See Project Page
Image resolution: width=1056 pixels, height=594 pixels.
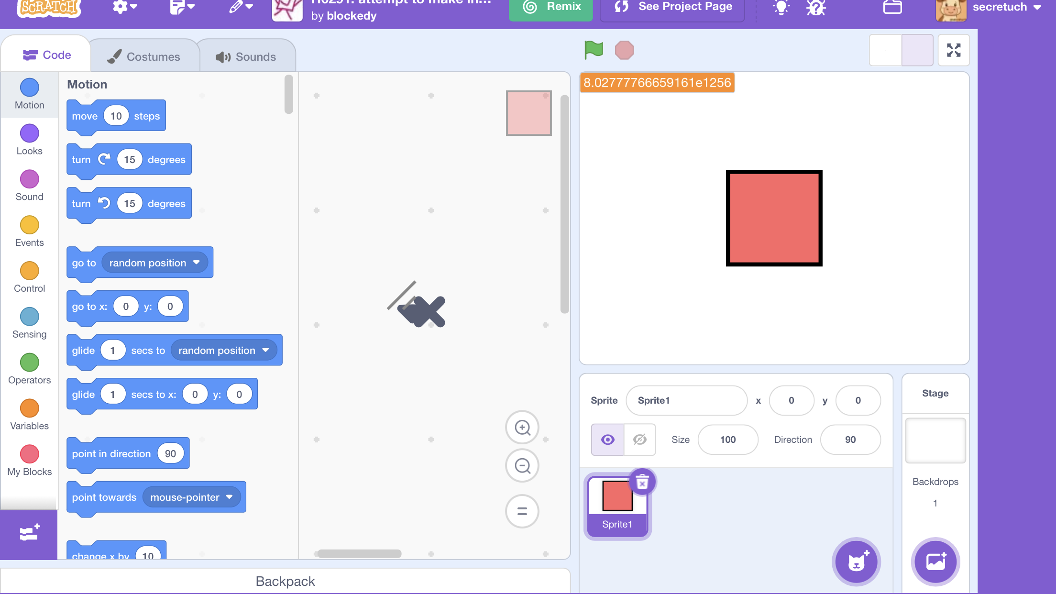pos(672,7)
